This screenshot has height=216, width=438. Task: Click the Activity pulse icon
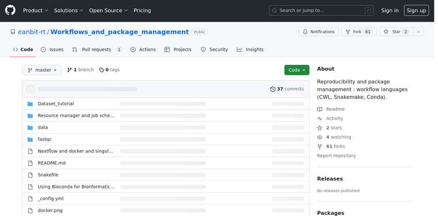320,119
